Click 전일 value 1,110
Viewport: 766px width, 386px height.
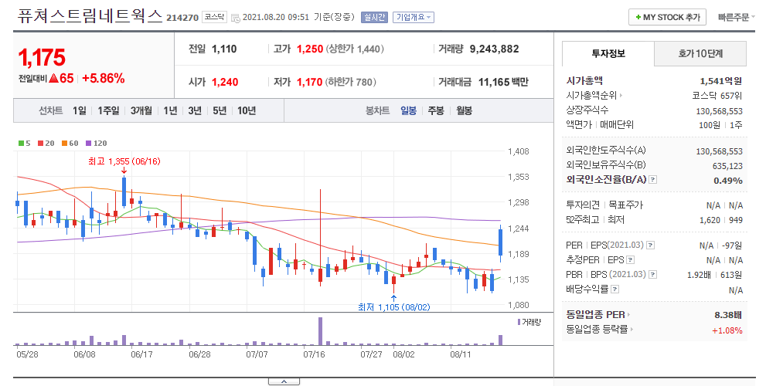224,49
